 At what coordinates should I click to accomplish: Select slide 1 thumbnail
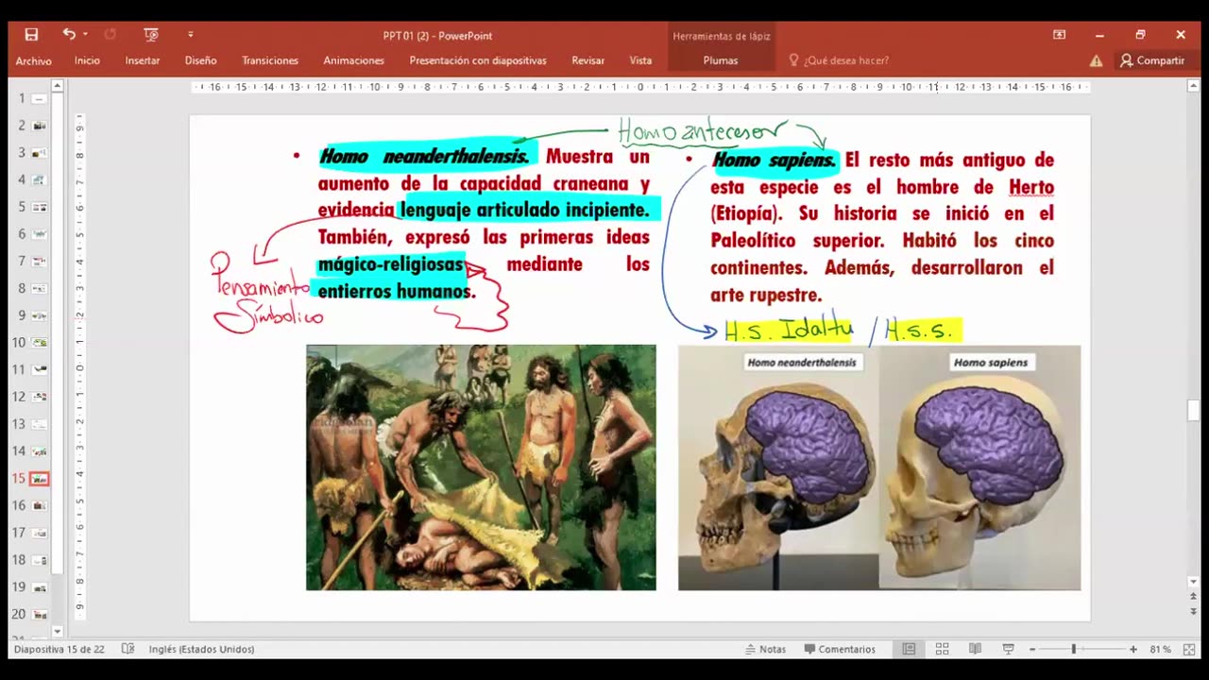[x=39, y=98]
